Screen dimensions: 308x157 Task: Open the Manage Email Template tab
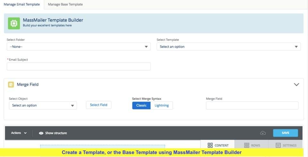(22, 4)
